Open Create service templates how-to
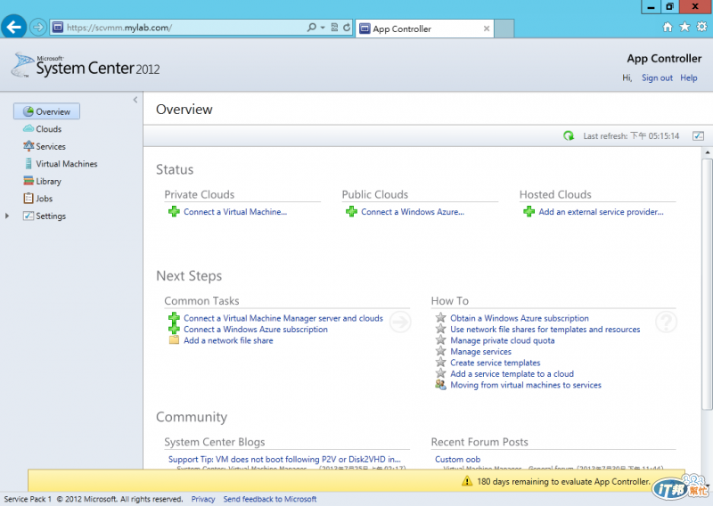The width and height of the screenshot is (713, 506). tap(496, 363)
